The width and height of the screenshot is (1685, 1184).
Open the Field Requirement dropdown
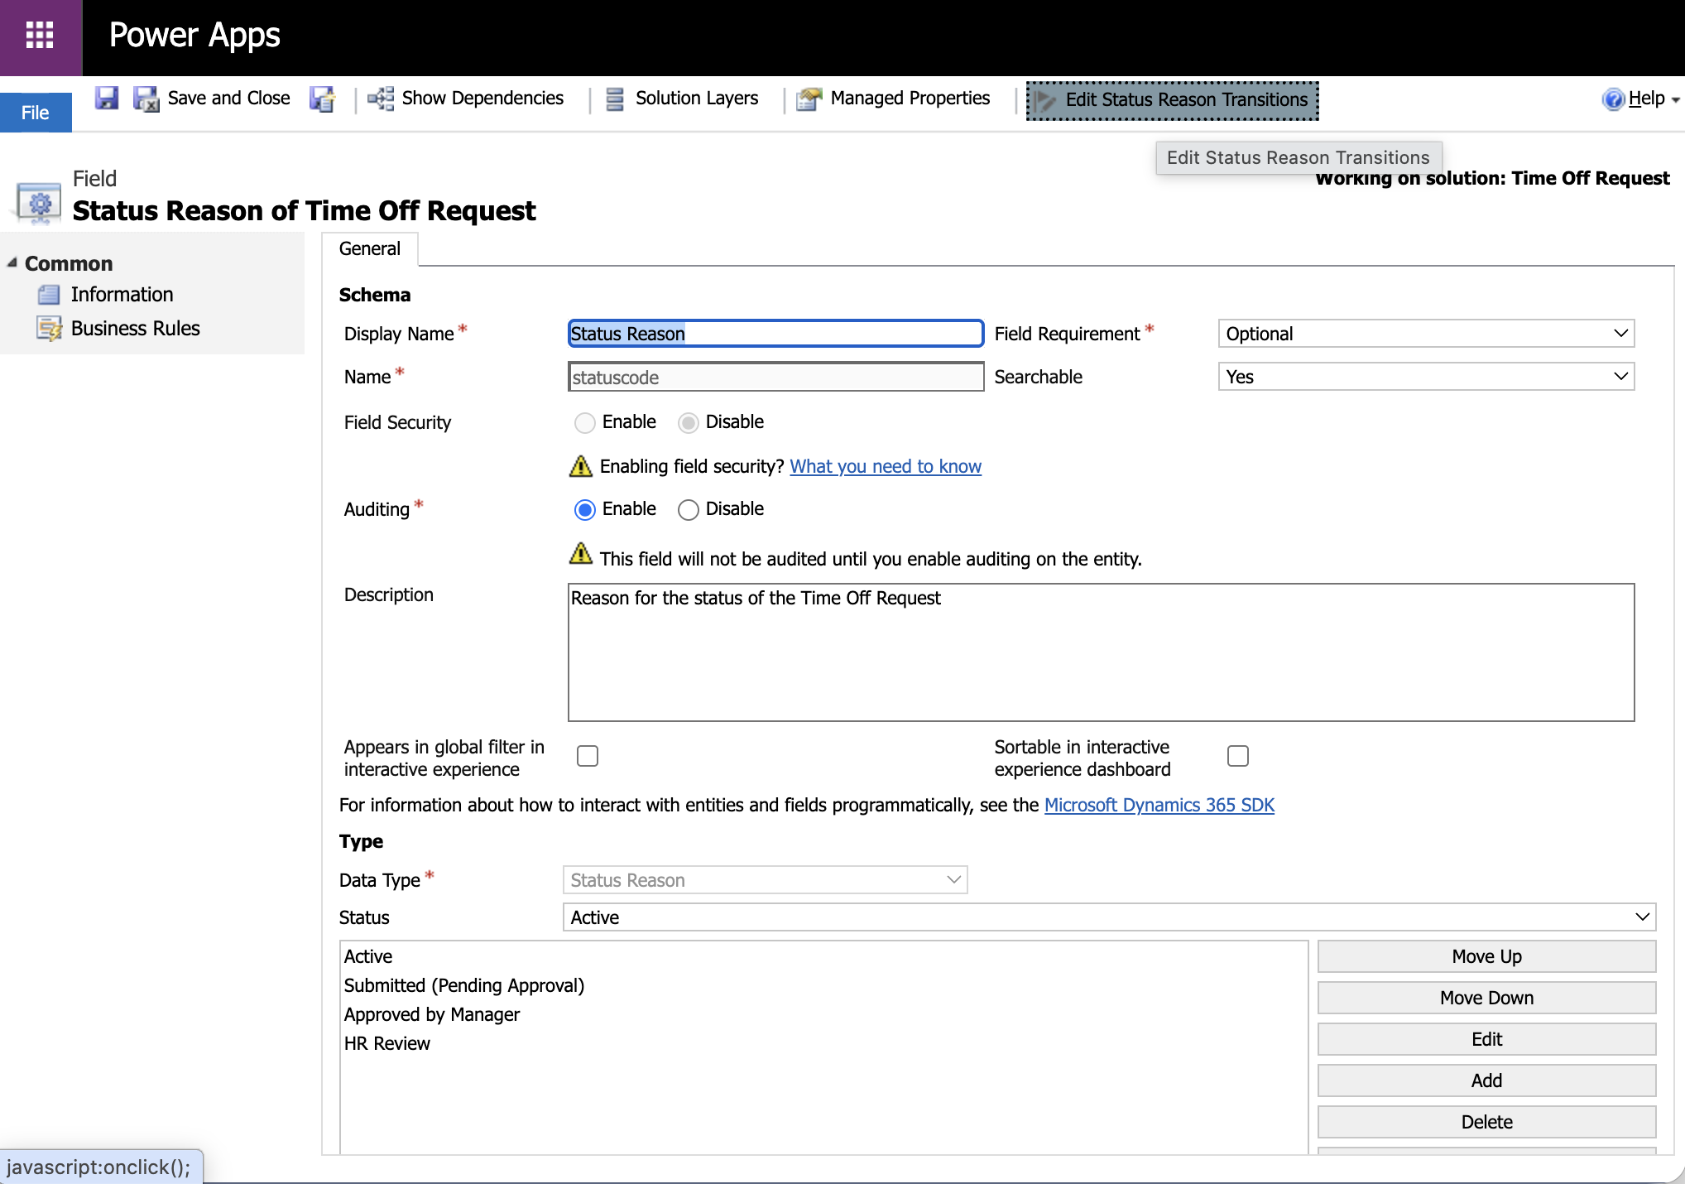pos(1426,334)
